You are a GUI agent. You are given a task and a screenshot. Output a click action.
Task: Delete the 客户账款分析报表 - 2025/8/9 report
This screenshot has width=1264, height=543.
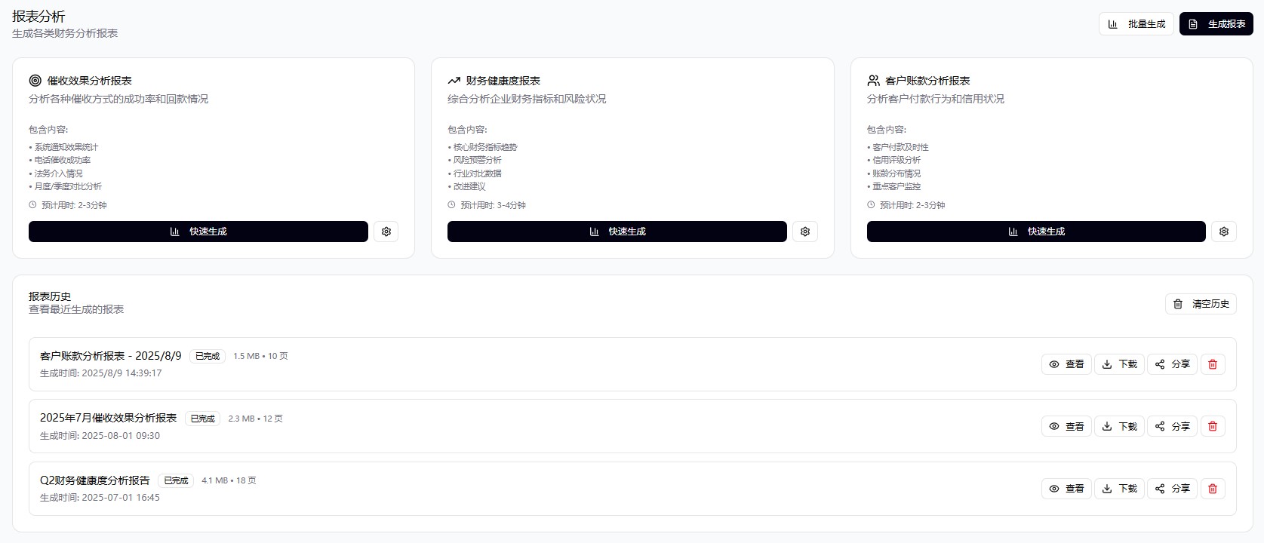[1213, 364]
